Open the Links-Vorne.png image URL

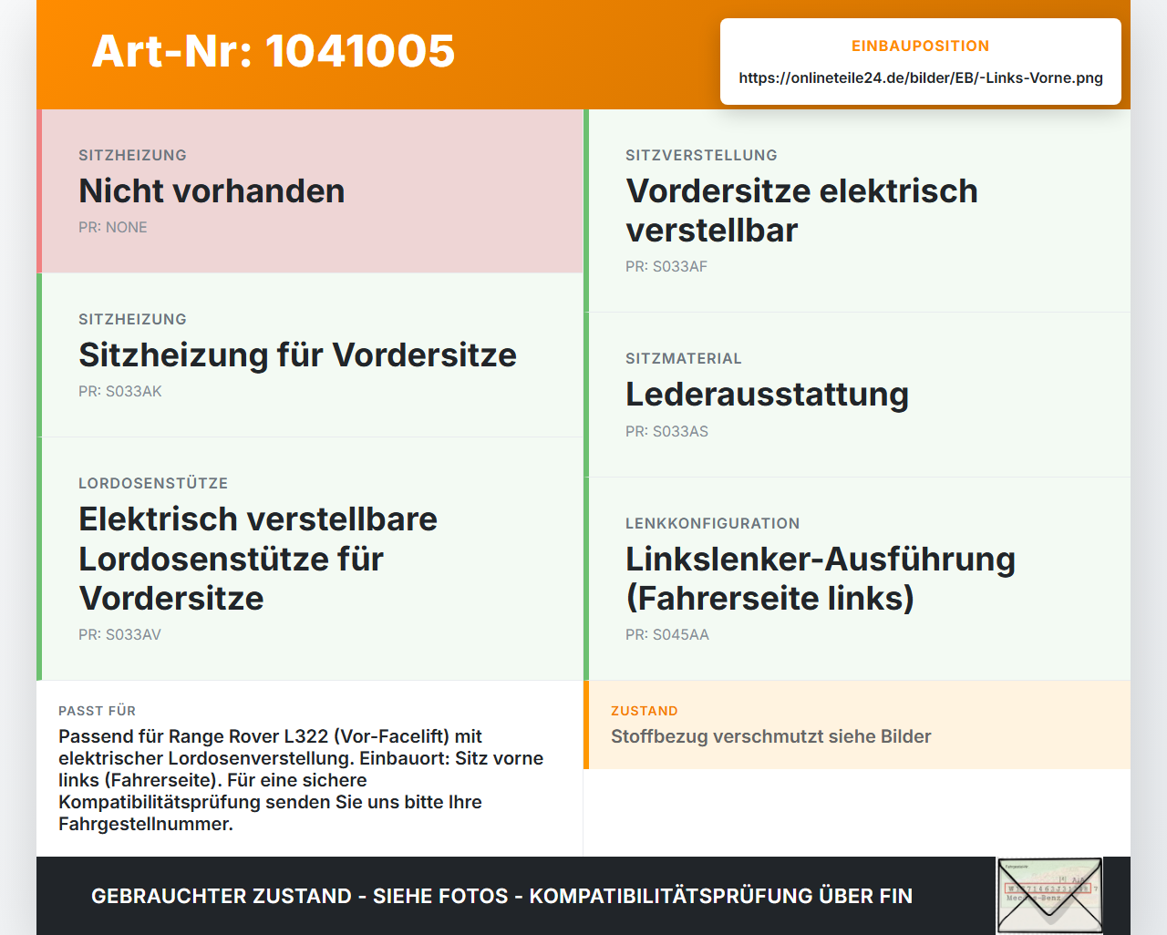[x=921, y=77]
